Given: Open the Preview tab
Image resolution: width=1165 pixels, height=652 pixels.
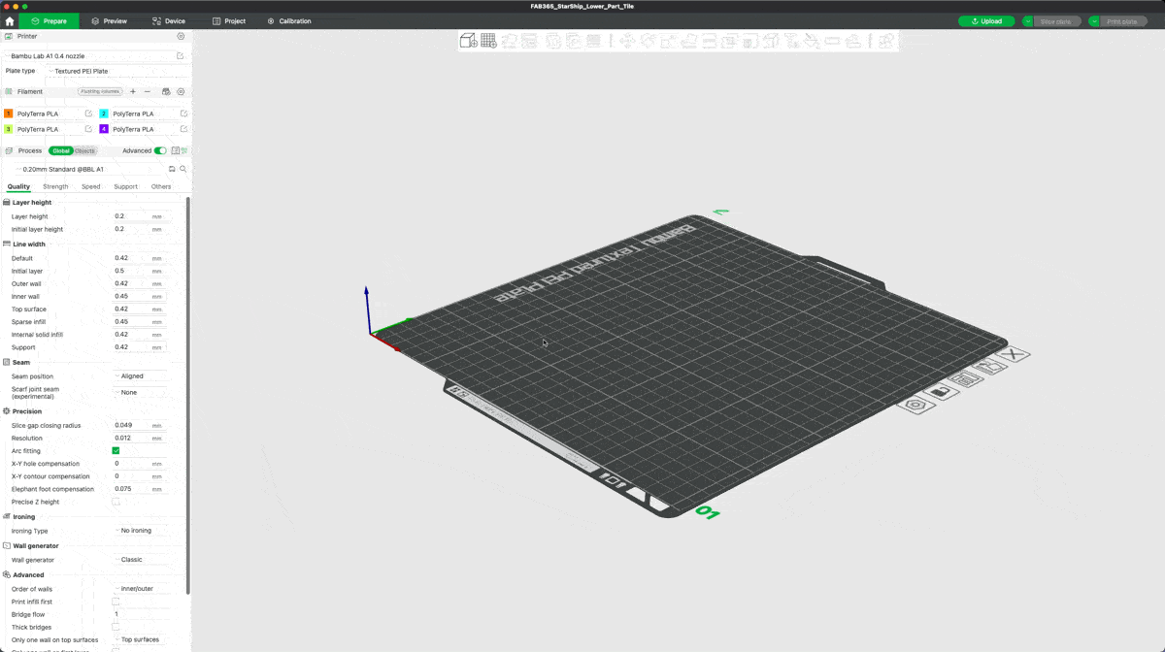Looking at the screenshot, I should (x=109, y=21).
